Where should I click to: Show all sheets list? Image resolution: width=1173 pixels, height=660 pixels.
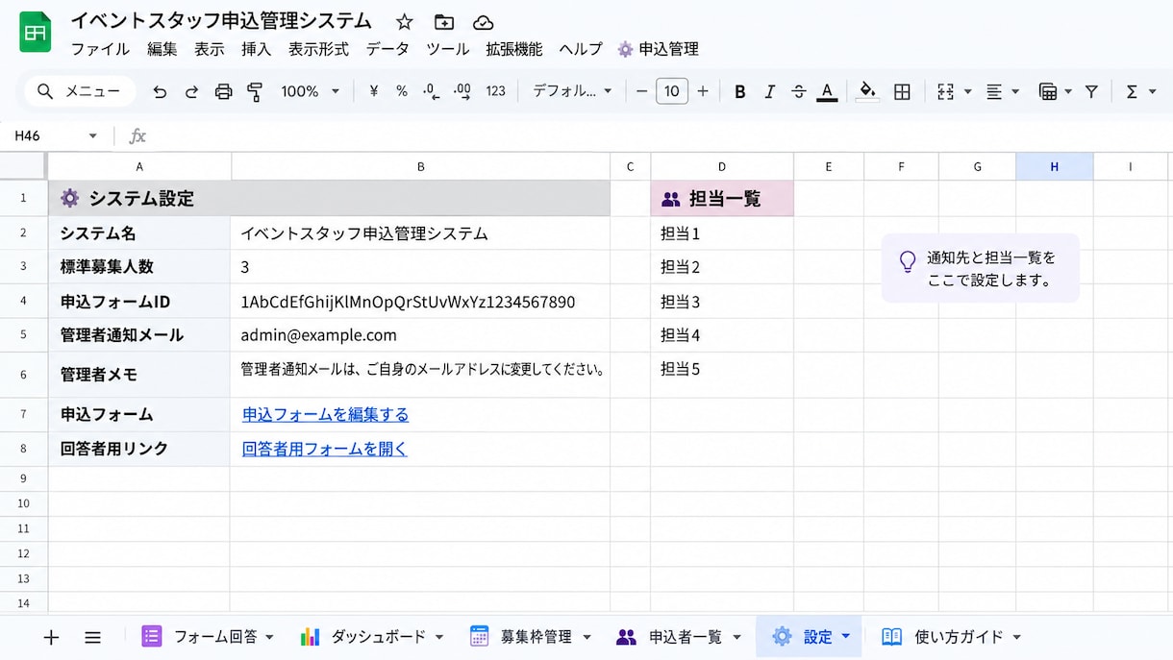coord(92,637)
